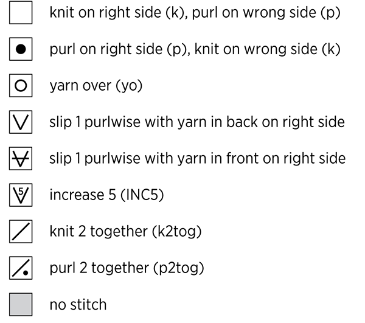Click the V slip-with-yarn-in-back symbol

[x=21, y=122]
